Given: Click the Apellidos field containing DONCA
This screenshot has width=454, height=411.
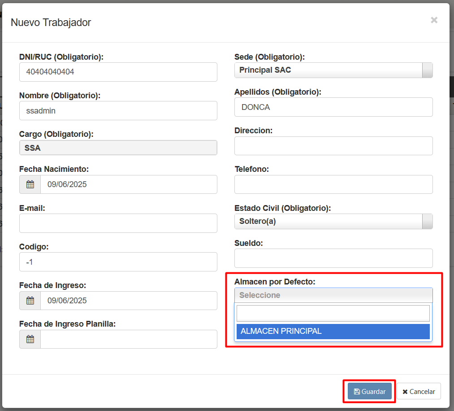Looking at the screenshot, I should click(x=333, y=107).
